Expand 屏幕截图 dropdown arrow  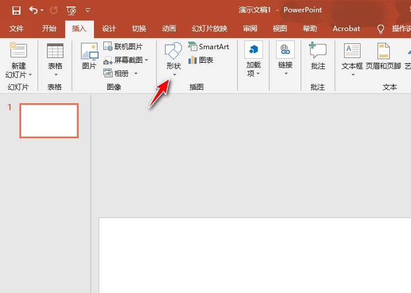pos(147,60)
